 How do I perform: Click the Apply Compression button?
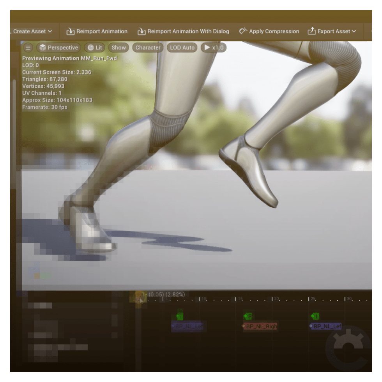click(x=274, y=32)
